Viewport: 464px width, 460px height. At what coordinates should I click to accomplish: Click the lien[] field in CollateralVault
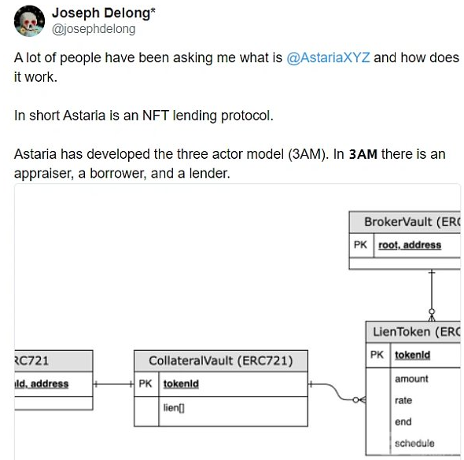(174, 408)
